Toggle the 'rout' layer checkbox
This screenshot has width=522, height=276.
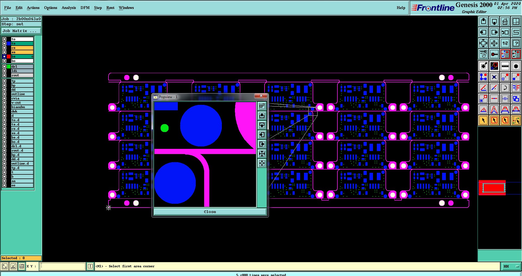pyautogui.click(x=4, y=75)
